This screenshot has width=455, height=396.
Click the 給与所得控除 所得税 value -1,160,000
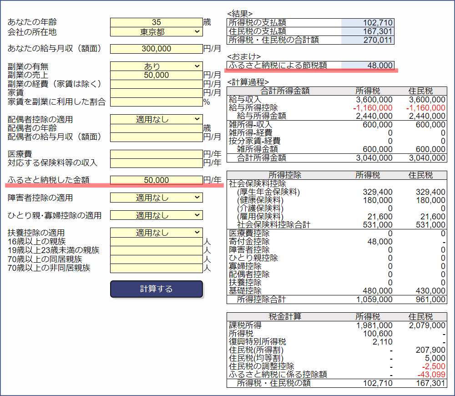pos(373,108)
